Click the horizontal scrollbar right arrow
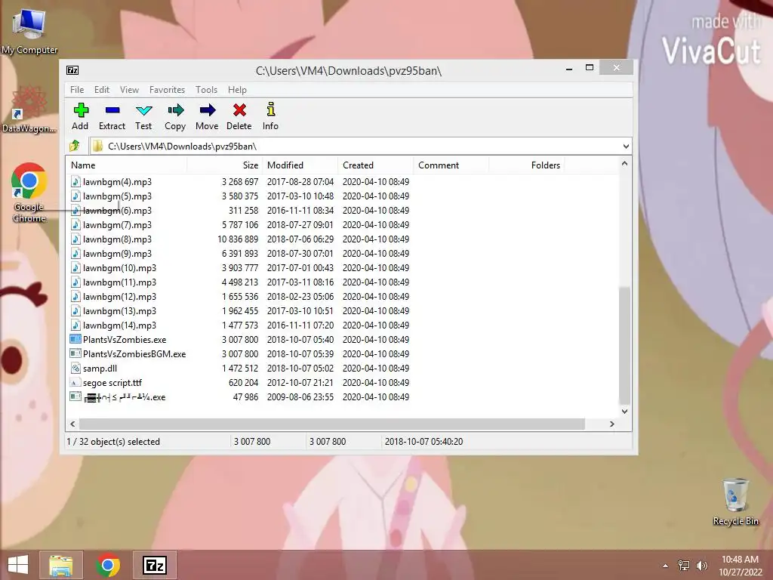Viewport: 773px width, 580px height. [x=611, y=424]
